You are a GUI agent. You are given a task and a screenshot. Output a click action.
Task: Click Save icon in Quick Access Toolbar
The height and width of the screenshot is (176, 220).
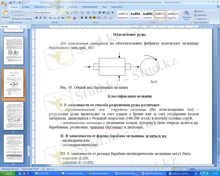(x=10, y=2)
